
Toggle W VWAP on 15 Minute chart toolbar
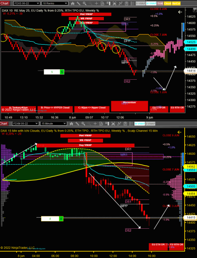point(140,123)
